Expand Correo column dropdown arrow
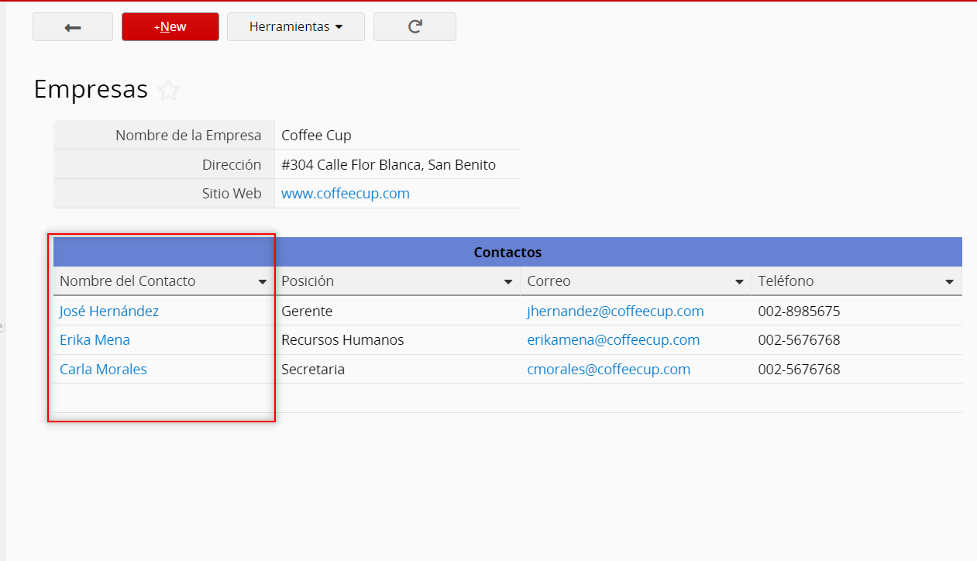The height and width of the screenshot is (561, 977). pyautogui.click(x=739, y=282)
